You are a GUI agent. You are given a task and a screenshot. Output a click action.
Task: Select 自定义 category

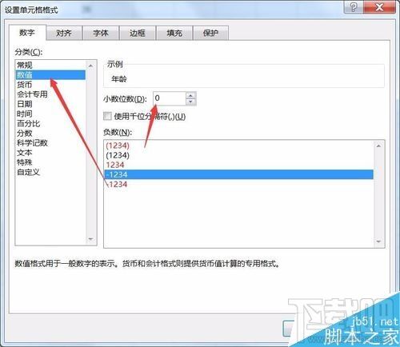(x=50, y=172)
